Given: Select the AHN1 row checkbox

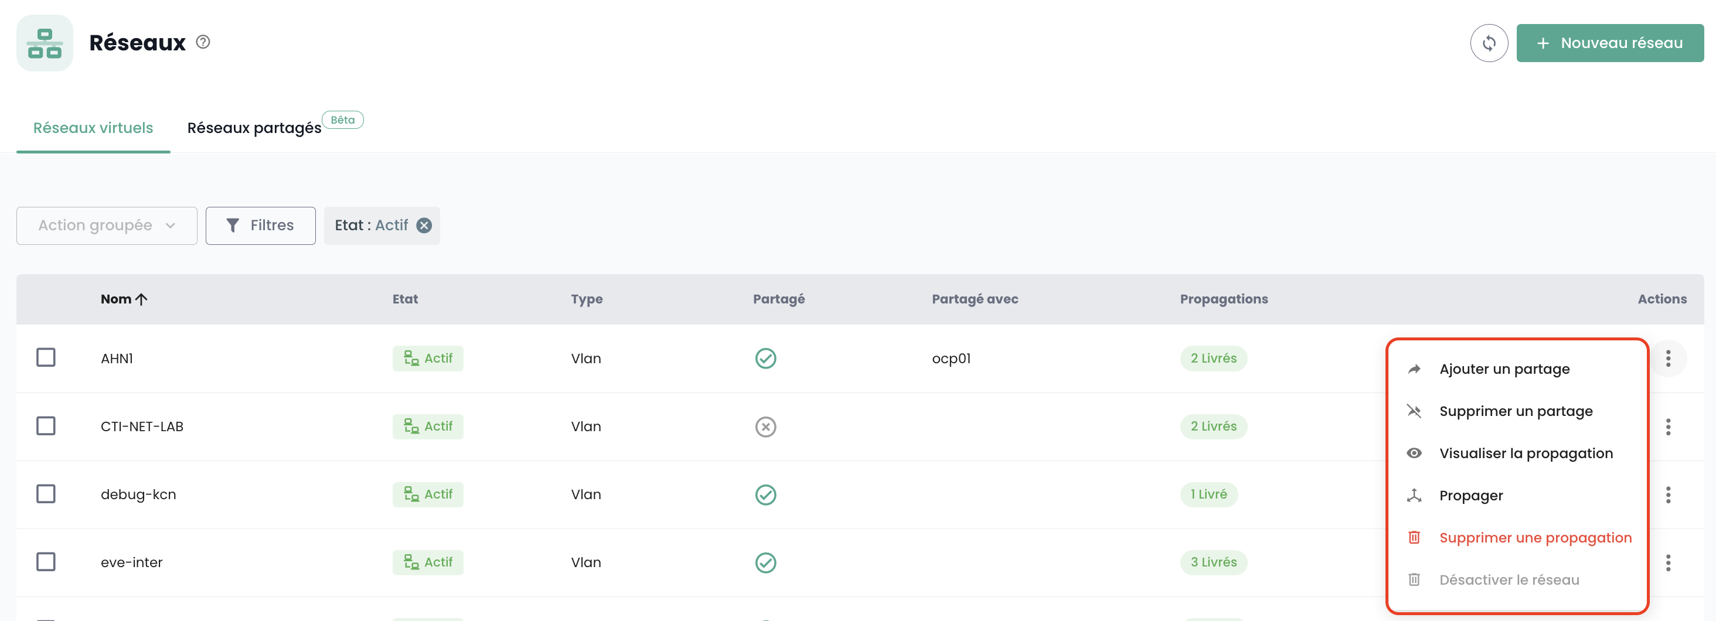Looking at the screenshot, I should (x=46, y=357).
